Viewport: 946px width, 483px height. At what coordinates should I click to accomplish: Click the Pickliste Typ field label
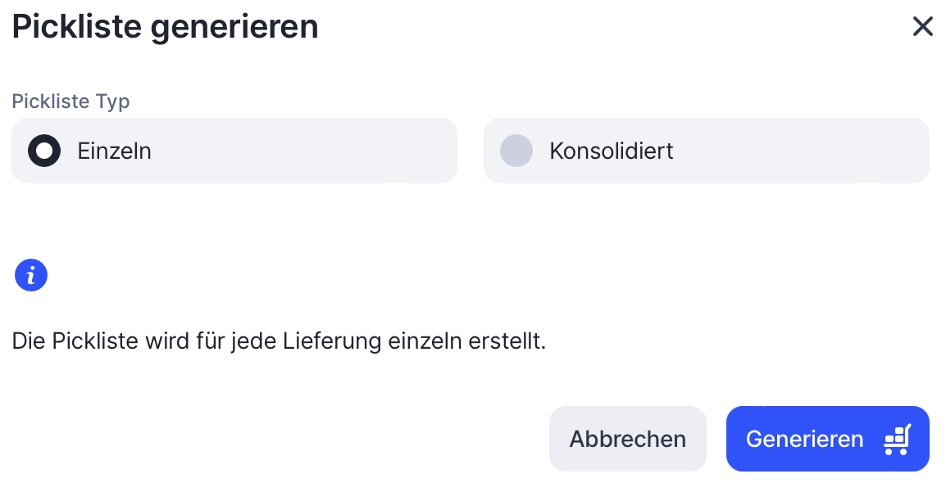pyautogui.click(x=70, y=102)
